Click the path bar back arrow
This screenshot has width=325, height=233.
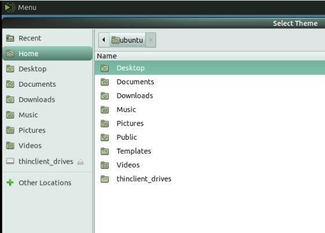pyautogui.click(x=104, y=40)
